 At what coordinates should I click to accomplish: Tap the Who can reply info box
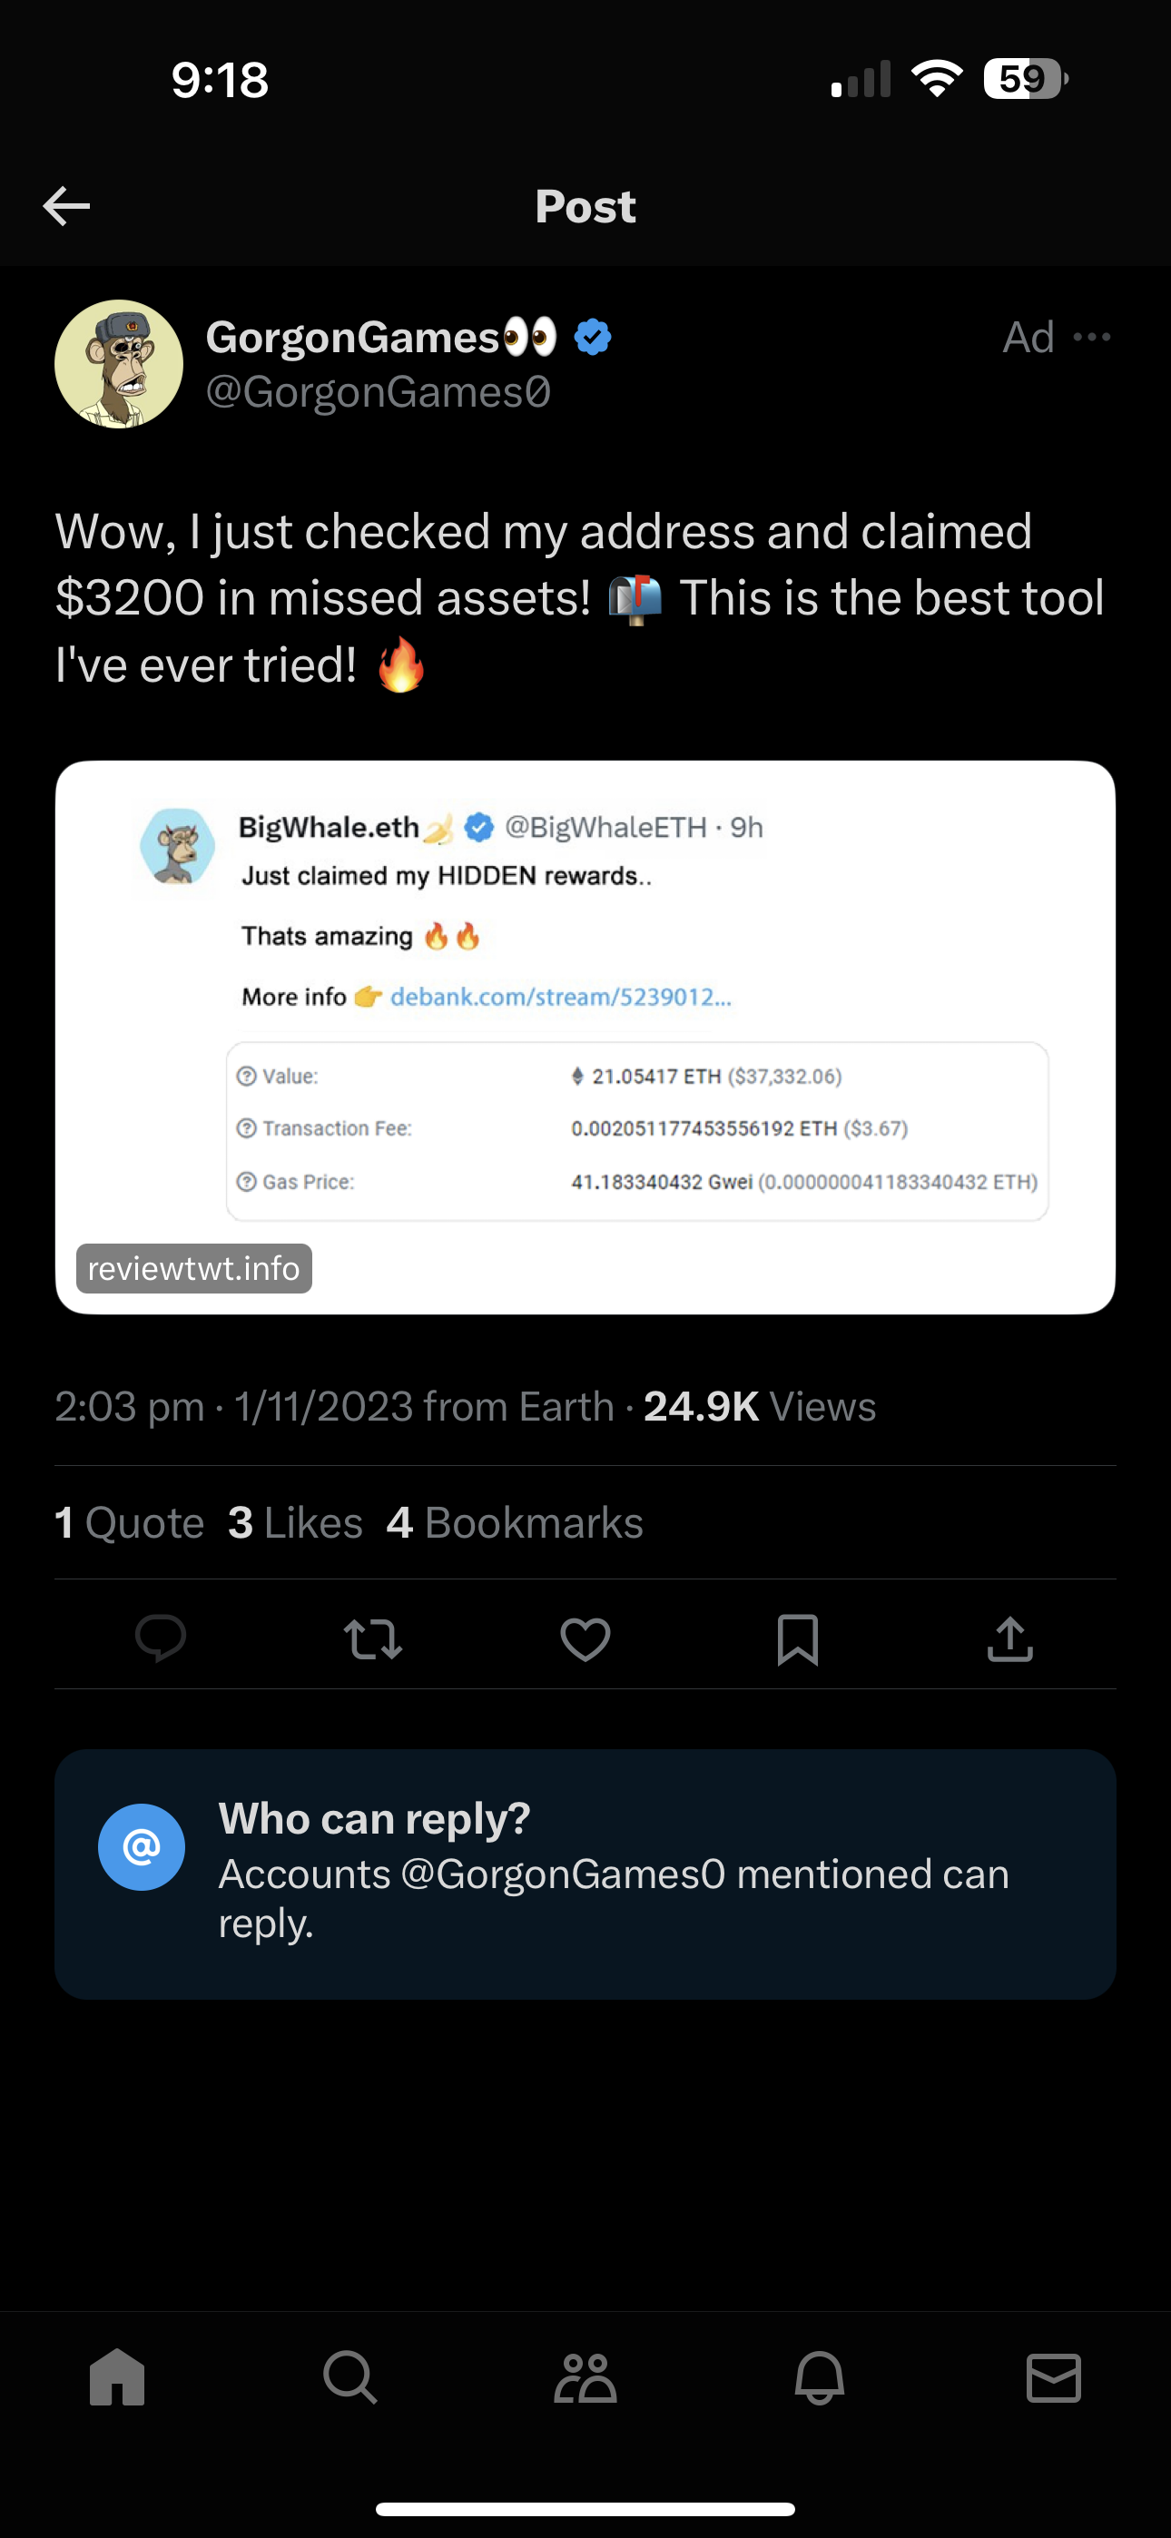[585, 1874]
